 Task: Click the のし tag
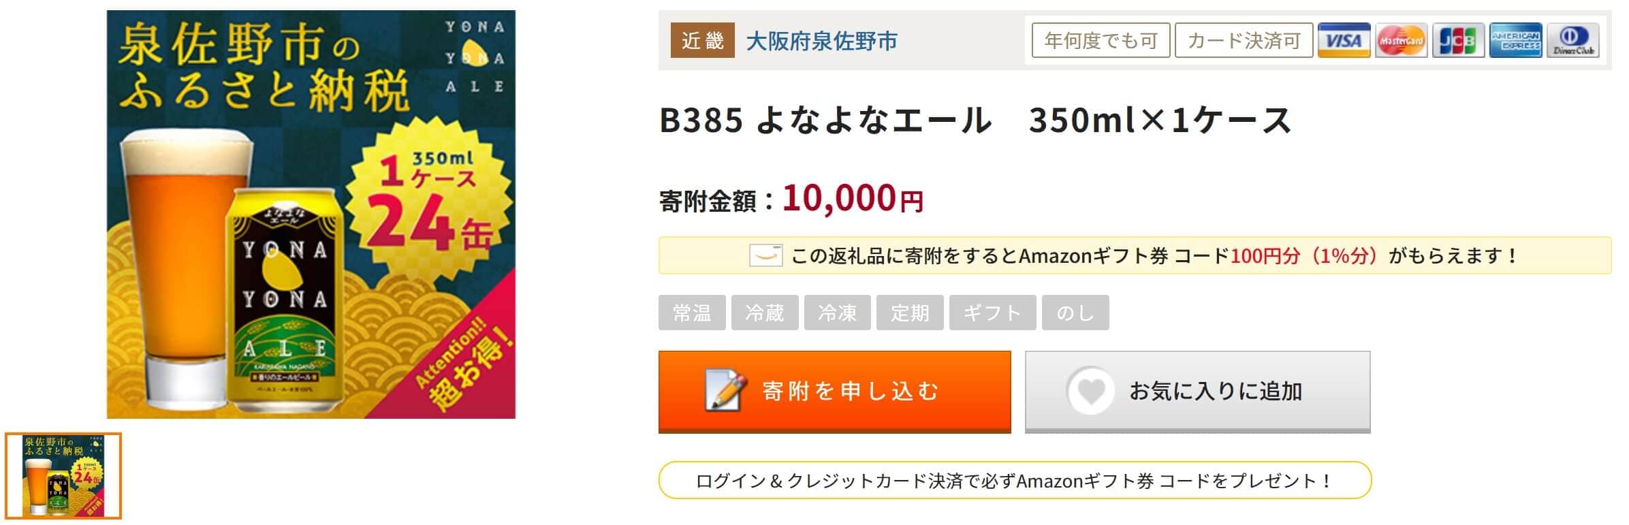point(1075,313)
